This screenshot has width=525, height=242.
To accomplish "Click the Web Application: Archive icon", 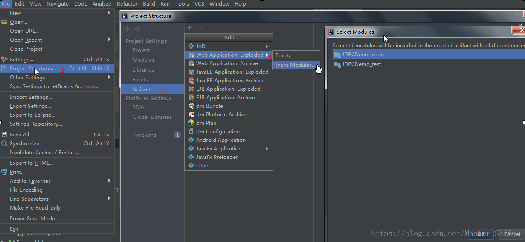I will tap(191, 63).
